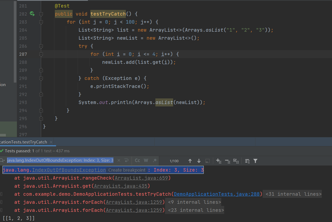Click the fold end marker at line 289
Viewport: 332px width, 222px height.
click(41, 70)
